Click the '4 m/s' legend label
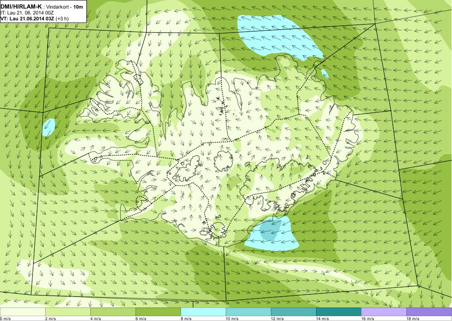Viewport: 452px width, 321px height. pos(96,319)
